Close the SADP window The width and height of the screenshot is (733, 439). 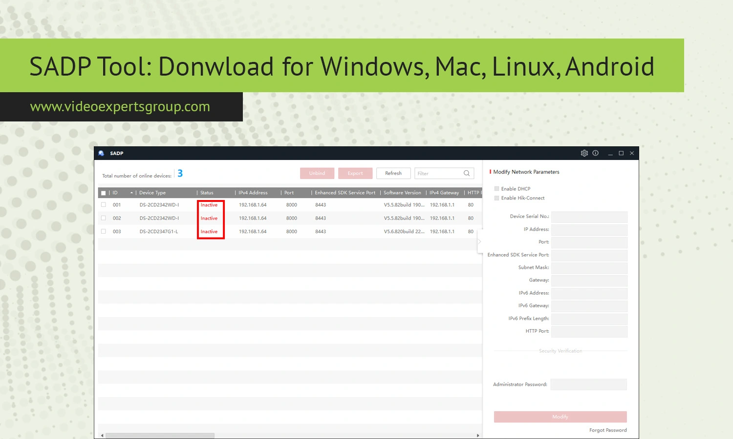(x=632, y=153)
